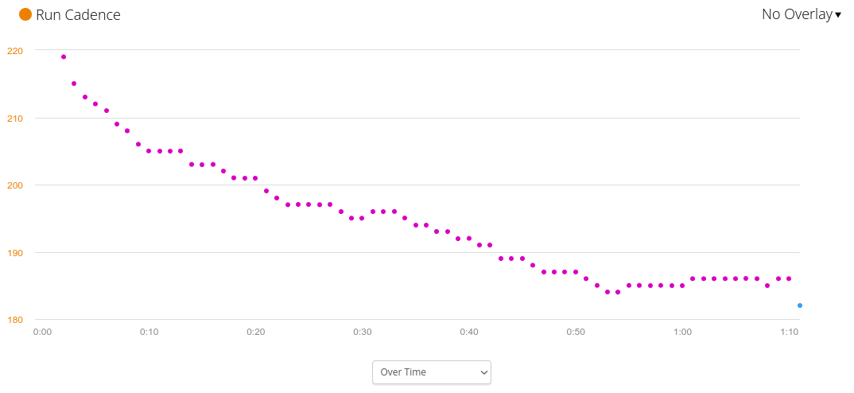The height and width of the screenshot is (393, 854).
Task: Expand the Over Time combo box
Action: (432, 372)
